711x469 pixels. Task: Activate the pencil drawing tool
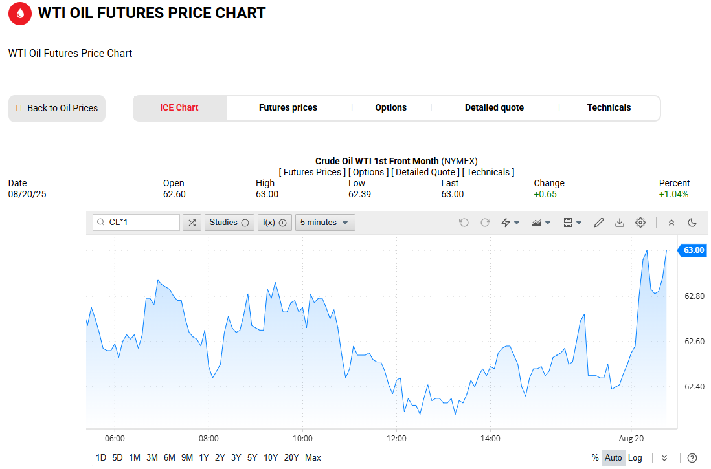click(x=598, y=223)
